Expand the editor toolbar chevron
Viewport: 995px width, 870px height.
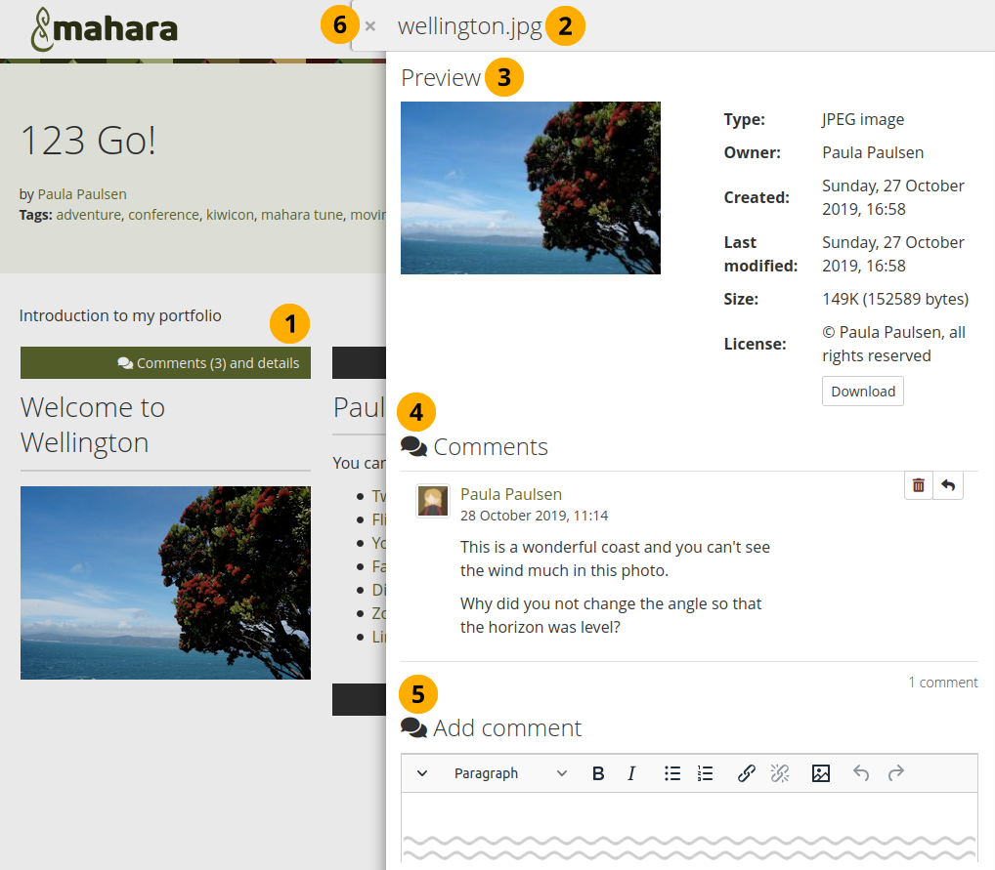[x=422, y=773]
